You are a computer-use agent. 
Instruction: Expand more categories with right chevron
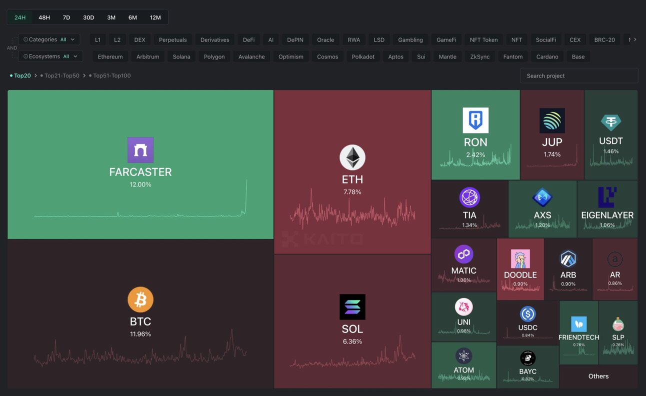(635, 39)
